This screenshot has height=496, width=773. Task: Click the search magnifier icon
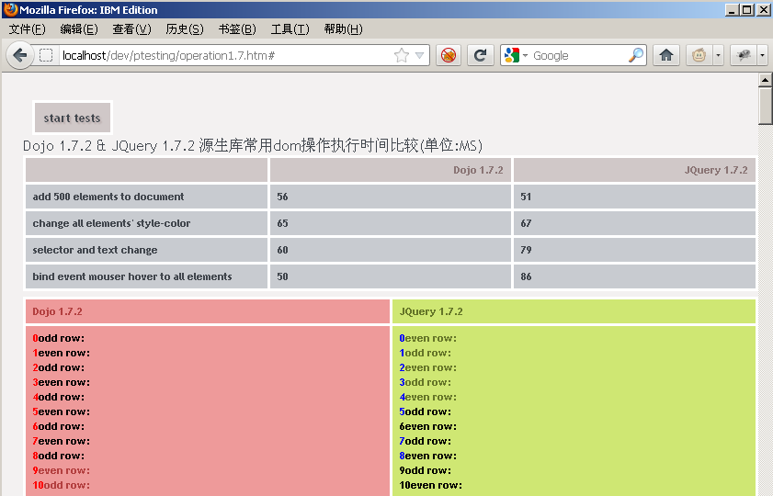tap(636, 55)
